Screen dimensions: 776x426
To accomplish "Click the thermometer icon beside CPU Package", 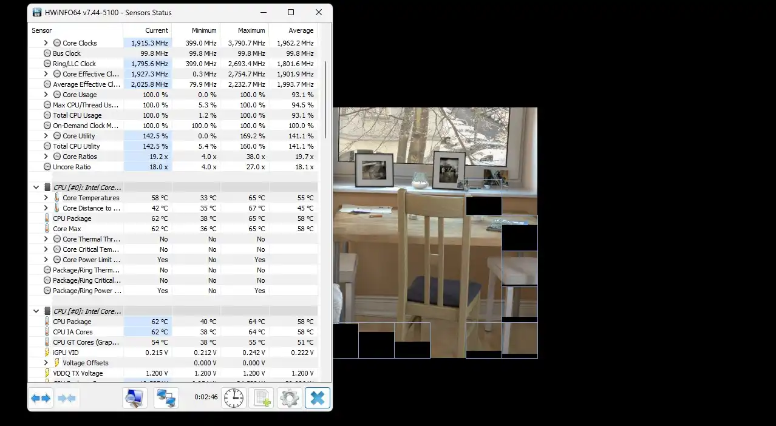I will [x=47, y=218].
